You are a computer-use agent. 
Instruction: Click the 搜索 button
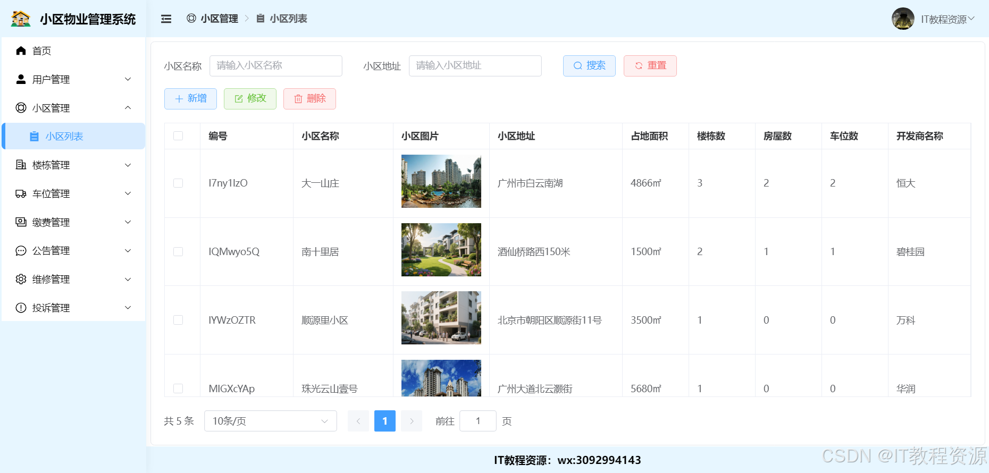point(589,66)
